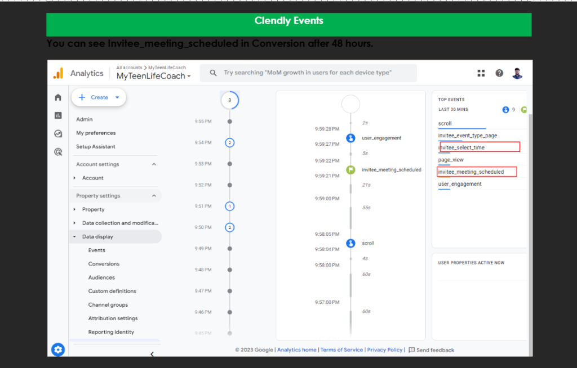Select the 9:49 PM timeline dot
The image size is (577, 368).
point(230,249)
